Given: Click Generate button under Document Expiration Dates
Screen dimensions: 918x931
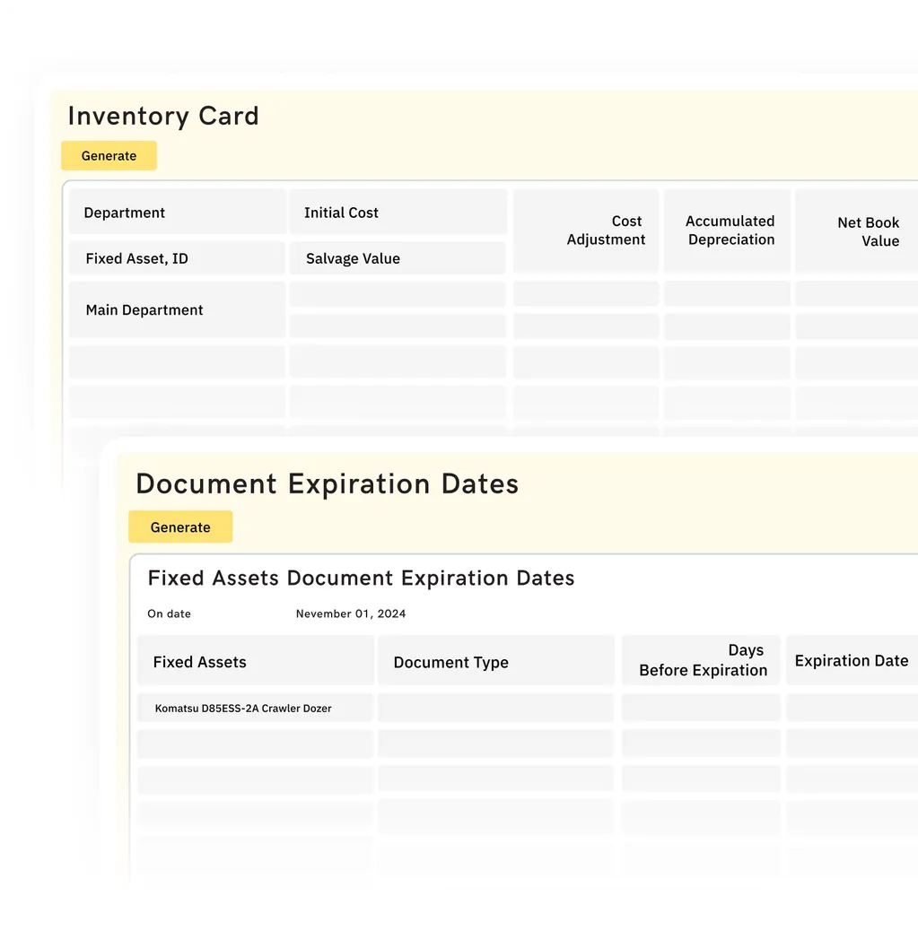Looking at the screenshot, I should click(180, 526).
